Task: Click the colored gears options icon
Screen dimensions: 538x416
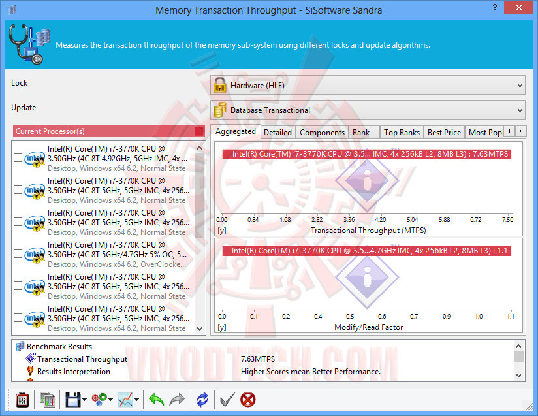Action: 99,400
